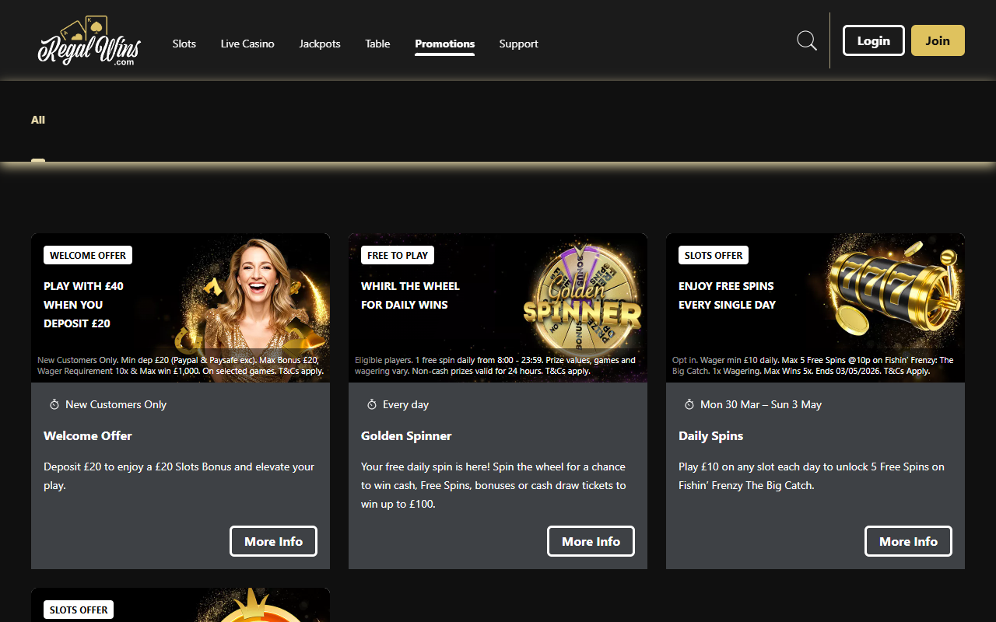Go to Live Casino section
Image resolution: width=996 pixels, height=622 pixels.
(247, 44)
